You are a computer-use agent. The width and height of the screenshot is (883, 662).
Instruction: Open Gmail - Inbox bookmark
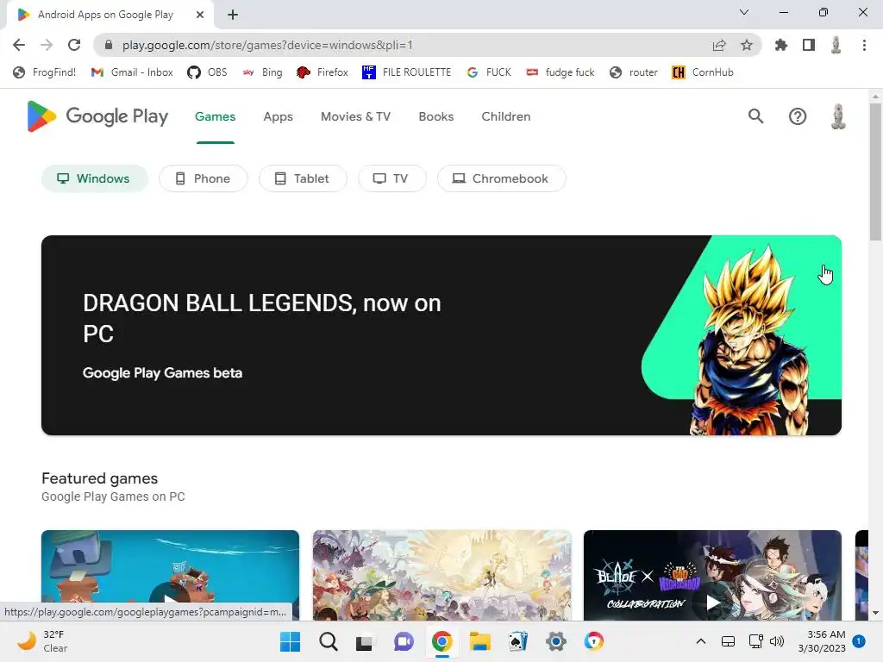(x=132, y=72)
